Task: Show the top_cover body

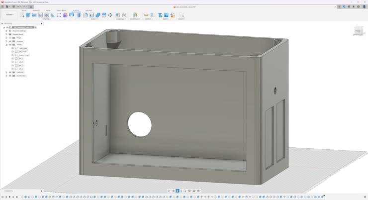Action: pyautogui.click(x=12, y=52)
